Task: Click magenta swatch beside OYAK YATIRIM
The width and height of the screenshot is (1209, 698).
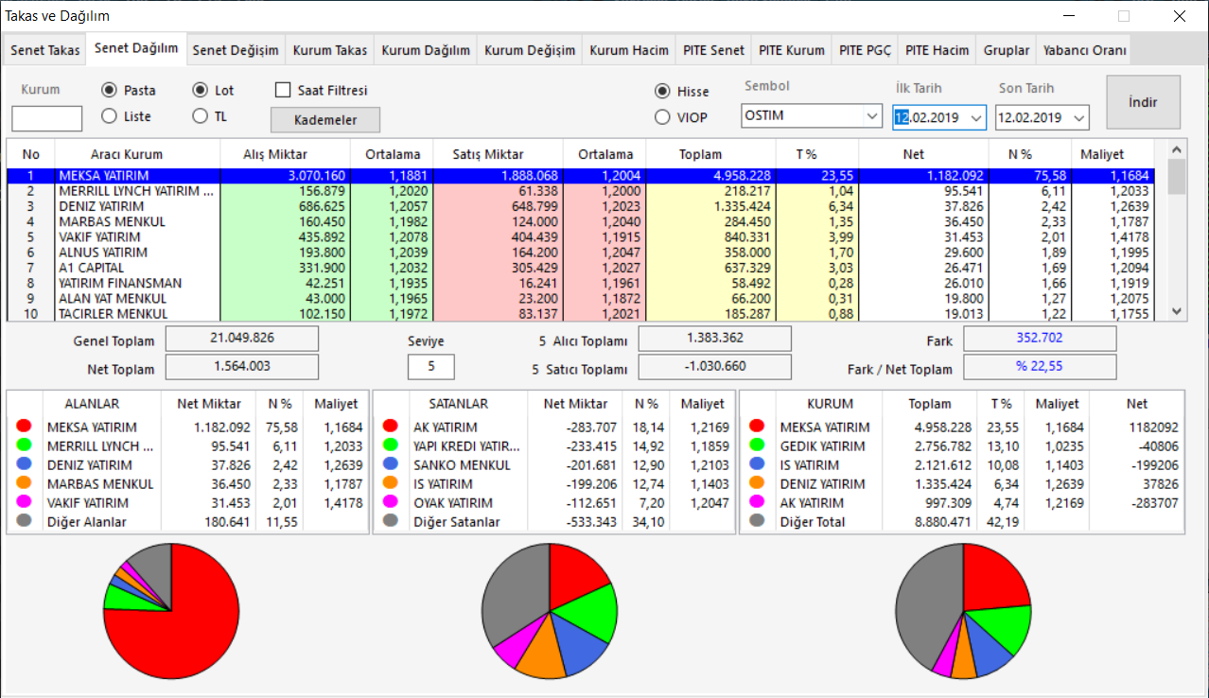Action: point(391,503)
